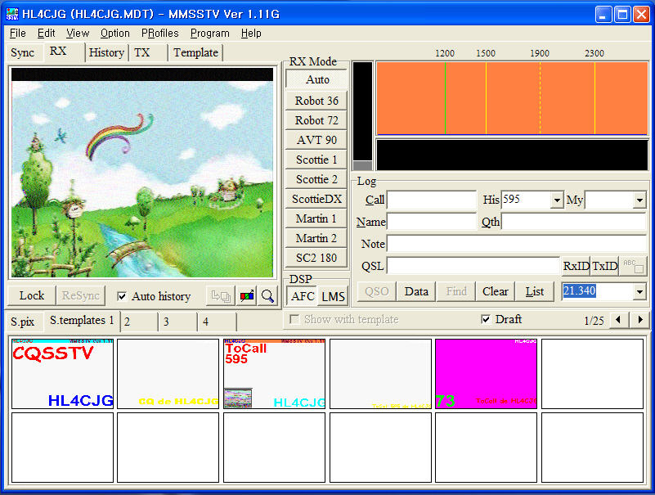Expand the 21.340 frequency dropdown
The height and width of the screenshot is (495, 655).
pyautogui.click(x=639, y=292)
